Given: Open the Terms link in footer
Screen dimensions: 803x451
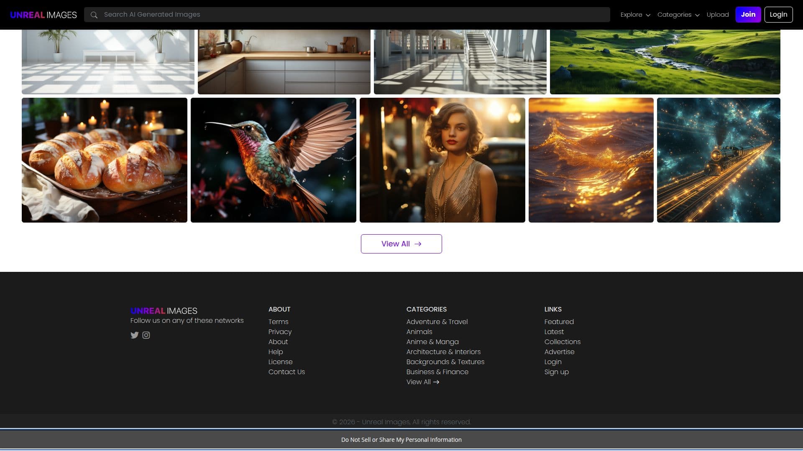Looking at the screenshot, I should (x=278, y=322).
